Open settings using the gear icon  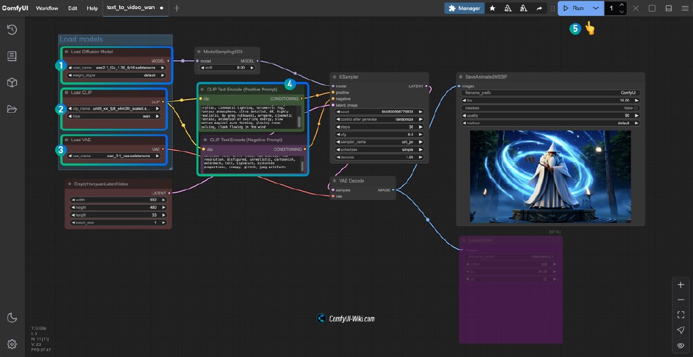[x=12, y=344]
